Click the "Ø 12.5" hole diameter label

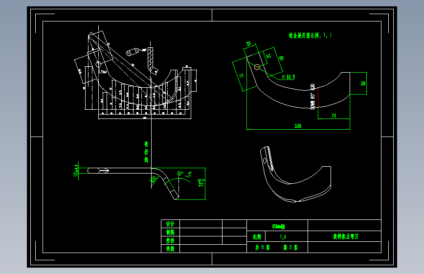coord(289,77)
